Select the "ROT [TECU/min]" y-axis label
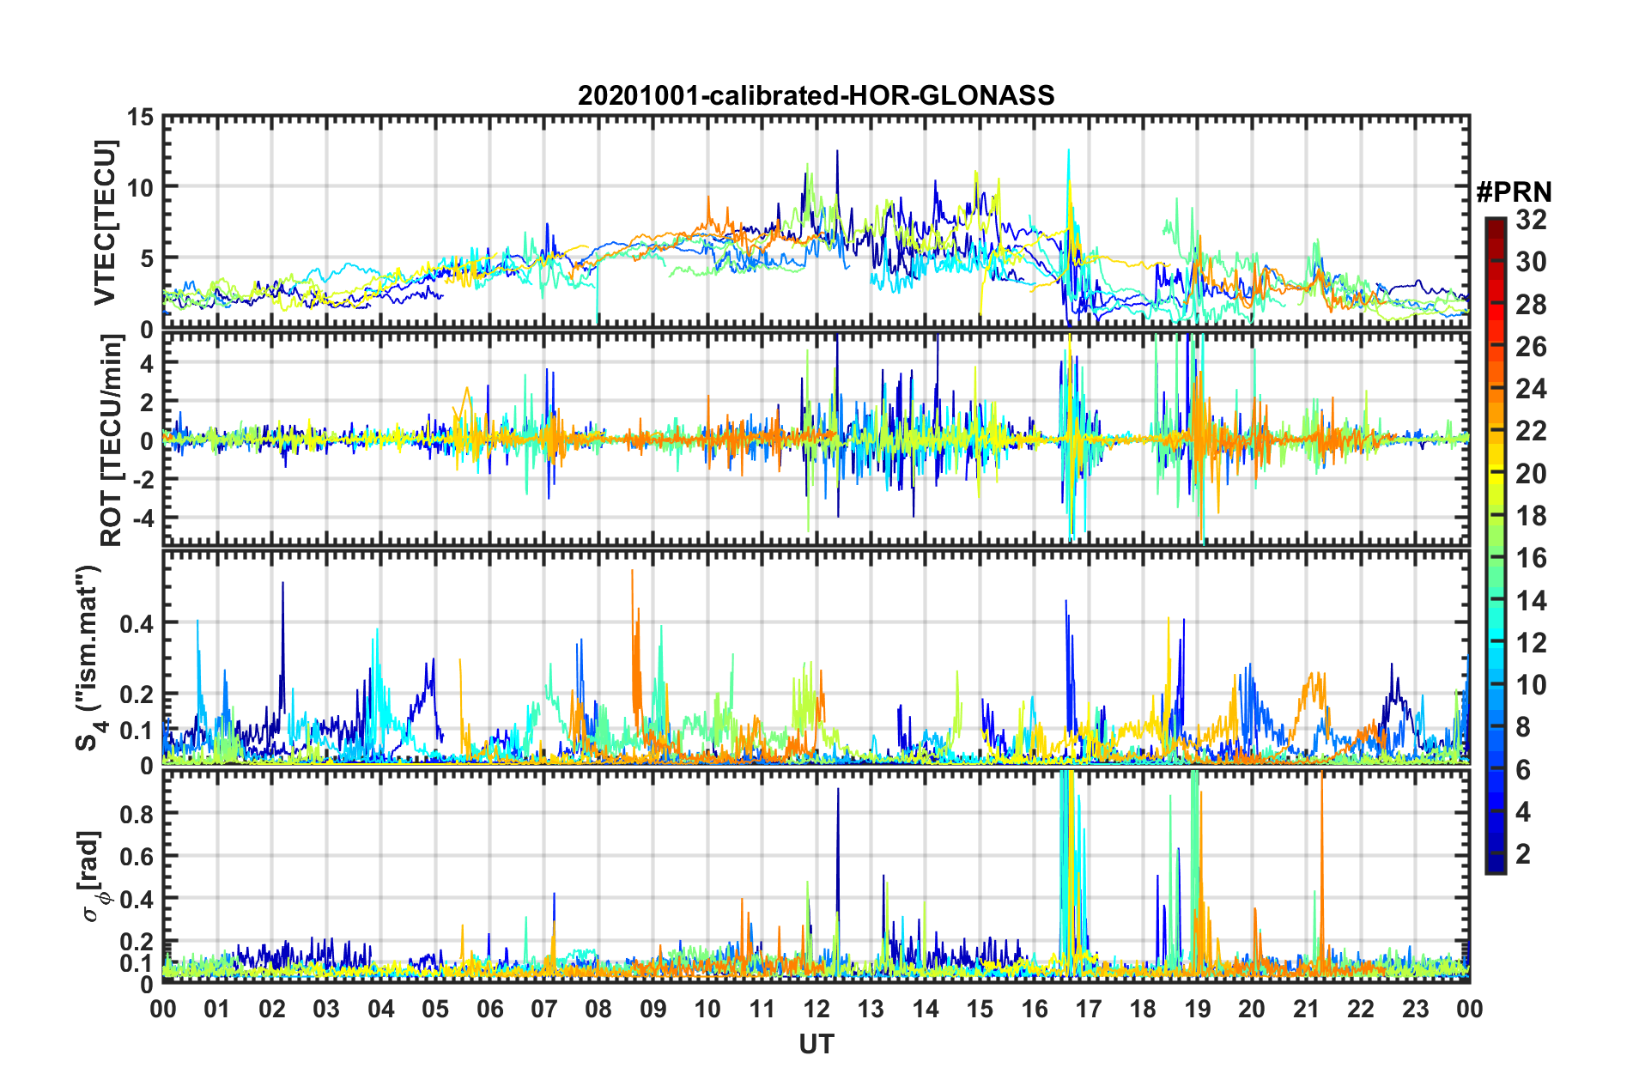Viewport: 1633px width, 1092px height. pos(112,440)
